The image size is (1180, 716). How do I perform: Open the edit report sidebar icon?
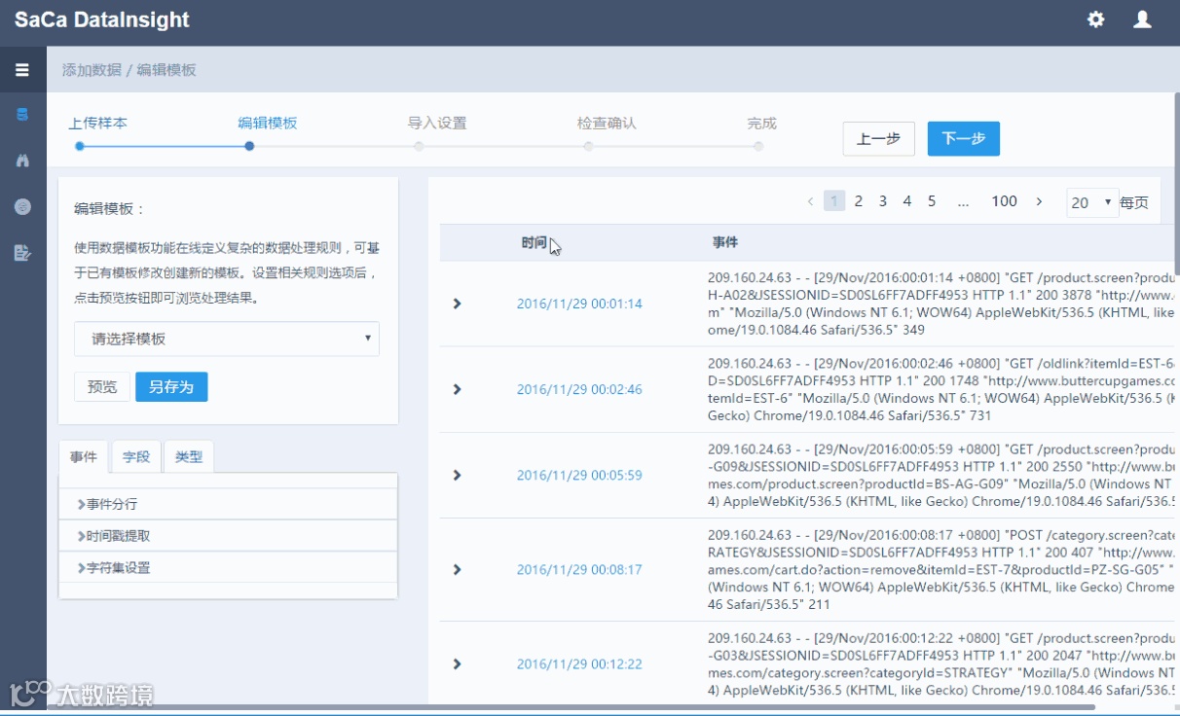coord(22,253)
